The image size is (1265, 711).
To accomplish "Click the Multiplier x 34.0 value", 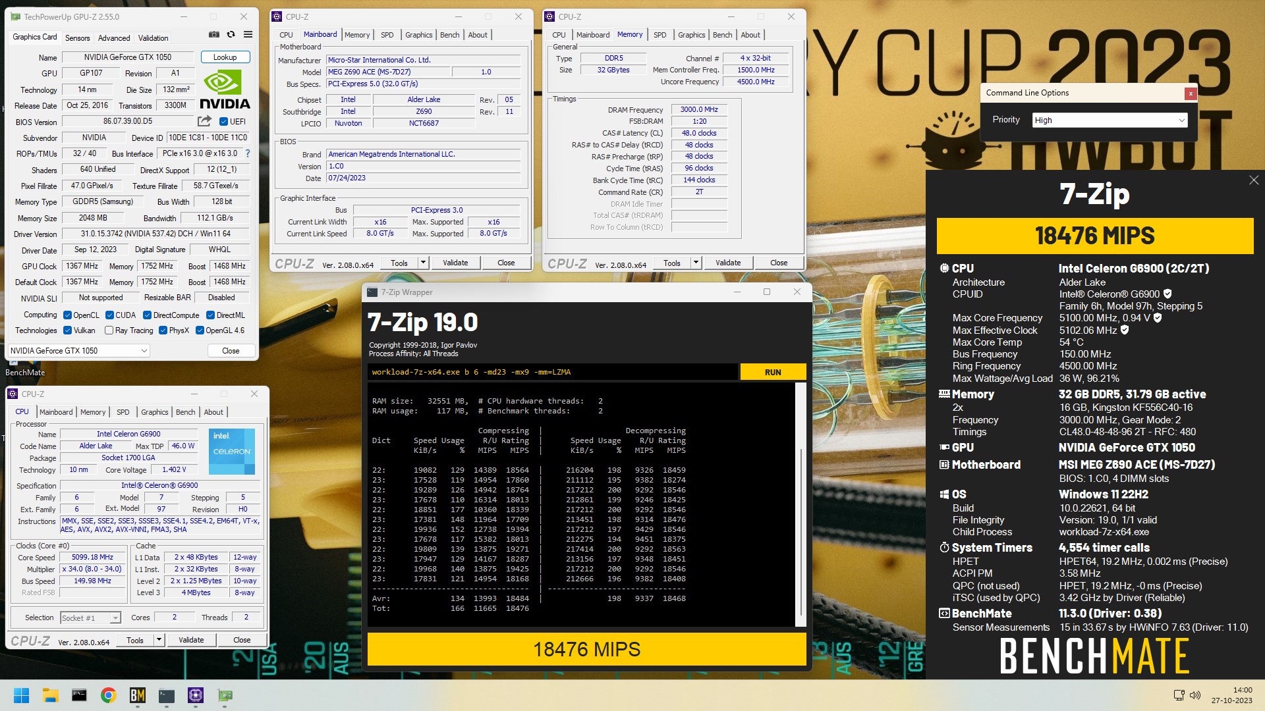I will pyautogui.click(x=92, y=569).
